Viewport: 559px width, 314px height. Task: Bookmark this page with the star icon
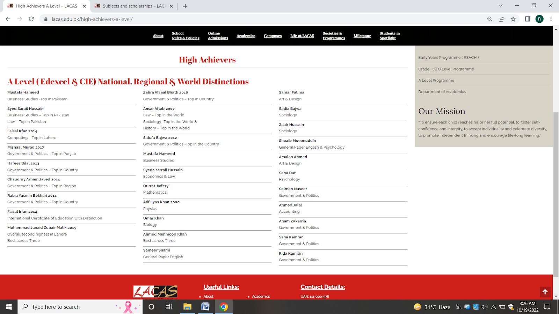[513, 19]
